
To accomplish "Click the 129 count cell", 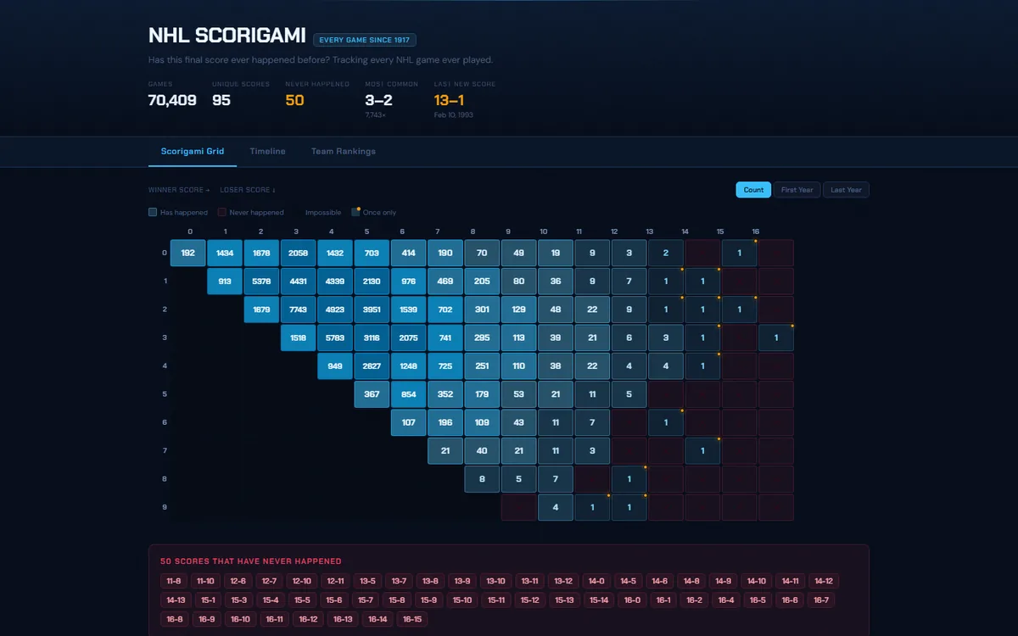I will tap(519, 310).
